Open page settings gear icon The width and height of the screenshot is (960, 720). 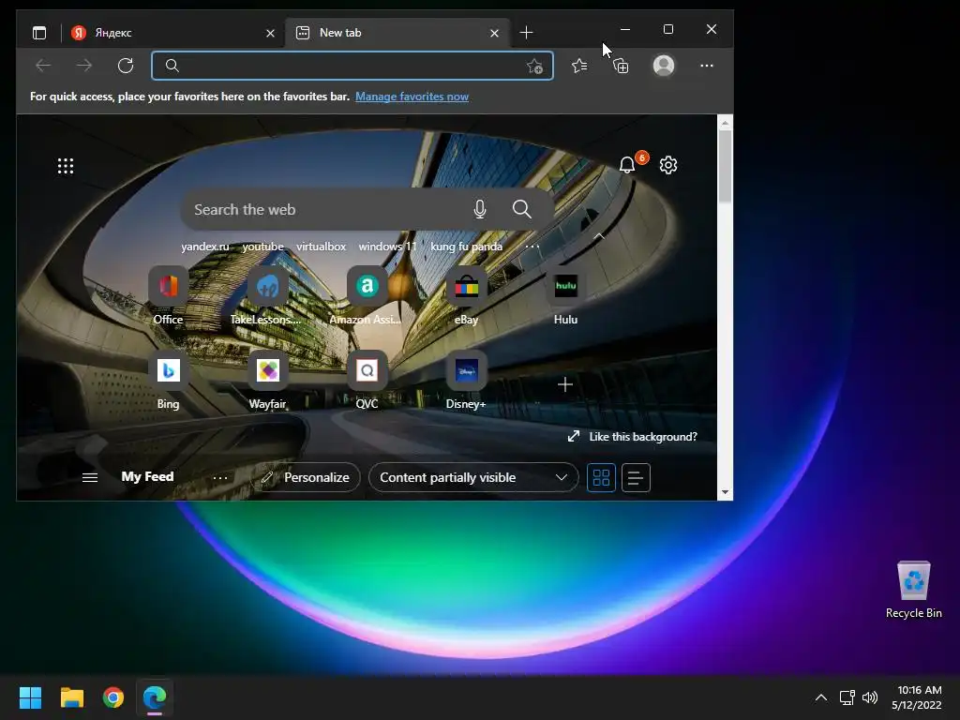click(x=668, y=165)
